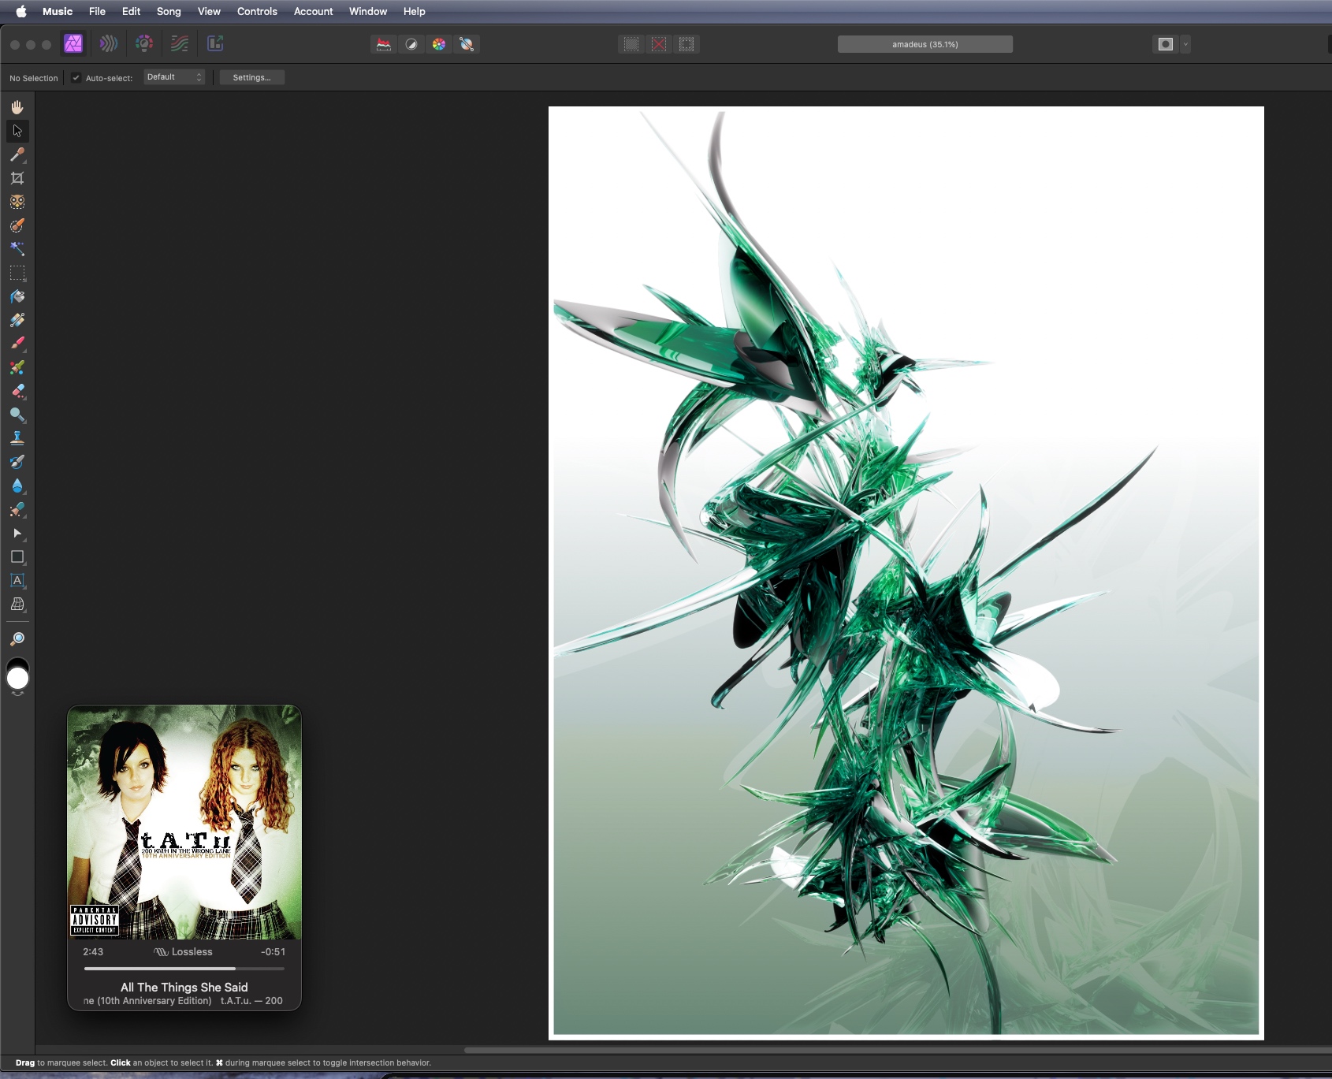
Task: Select the Flood Fill bucket tool
Action: [17, 296]
